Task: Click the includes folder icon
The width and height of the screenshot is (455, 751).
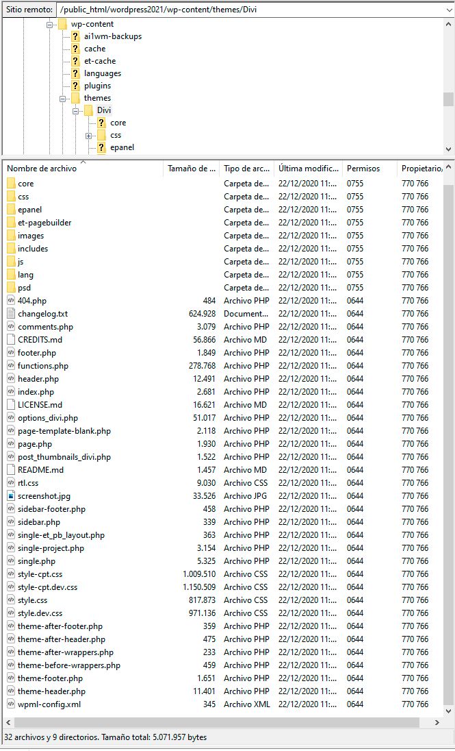Action: coord(12,249)
